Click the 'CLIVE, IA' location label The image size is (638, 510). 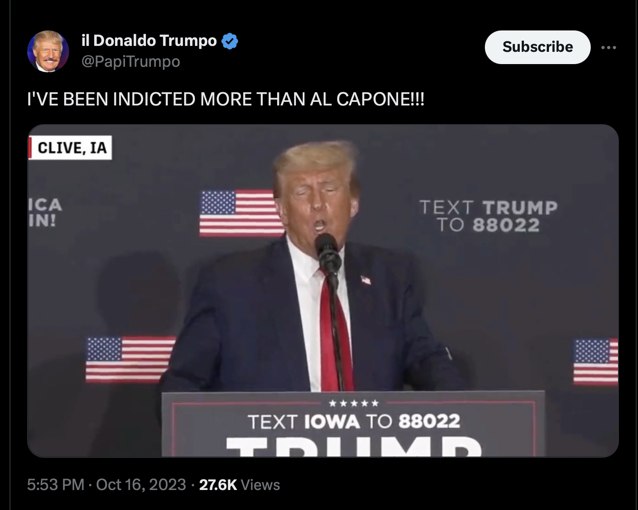click(70, 148)
